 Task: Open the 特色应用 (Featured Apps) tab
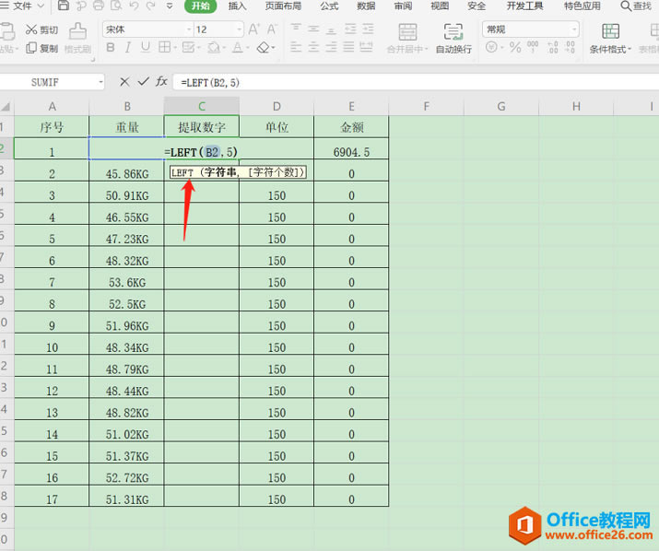(583, 6)
